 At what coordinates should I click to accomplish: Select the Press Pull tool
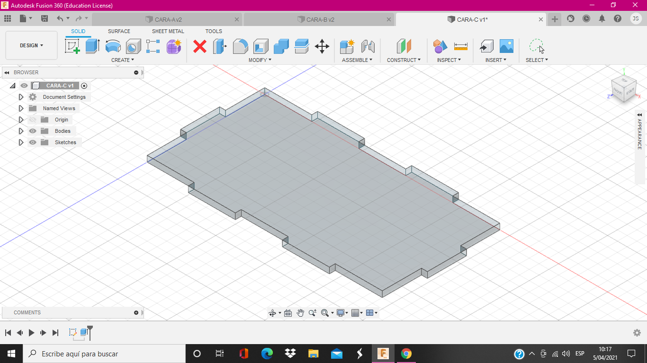220,46
